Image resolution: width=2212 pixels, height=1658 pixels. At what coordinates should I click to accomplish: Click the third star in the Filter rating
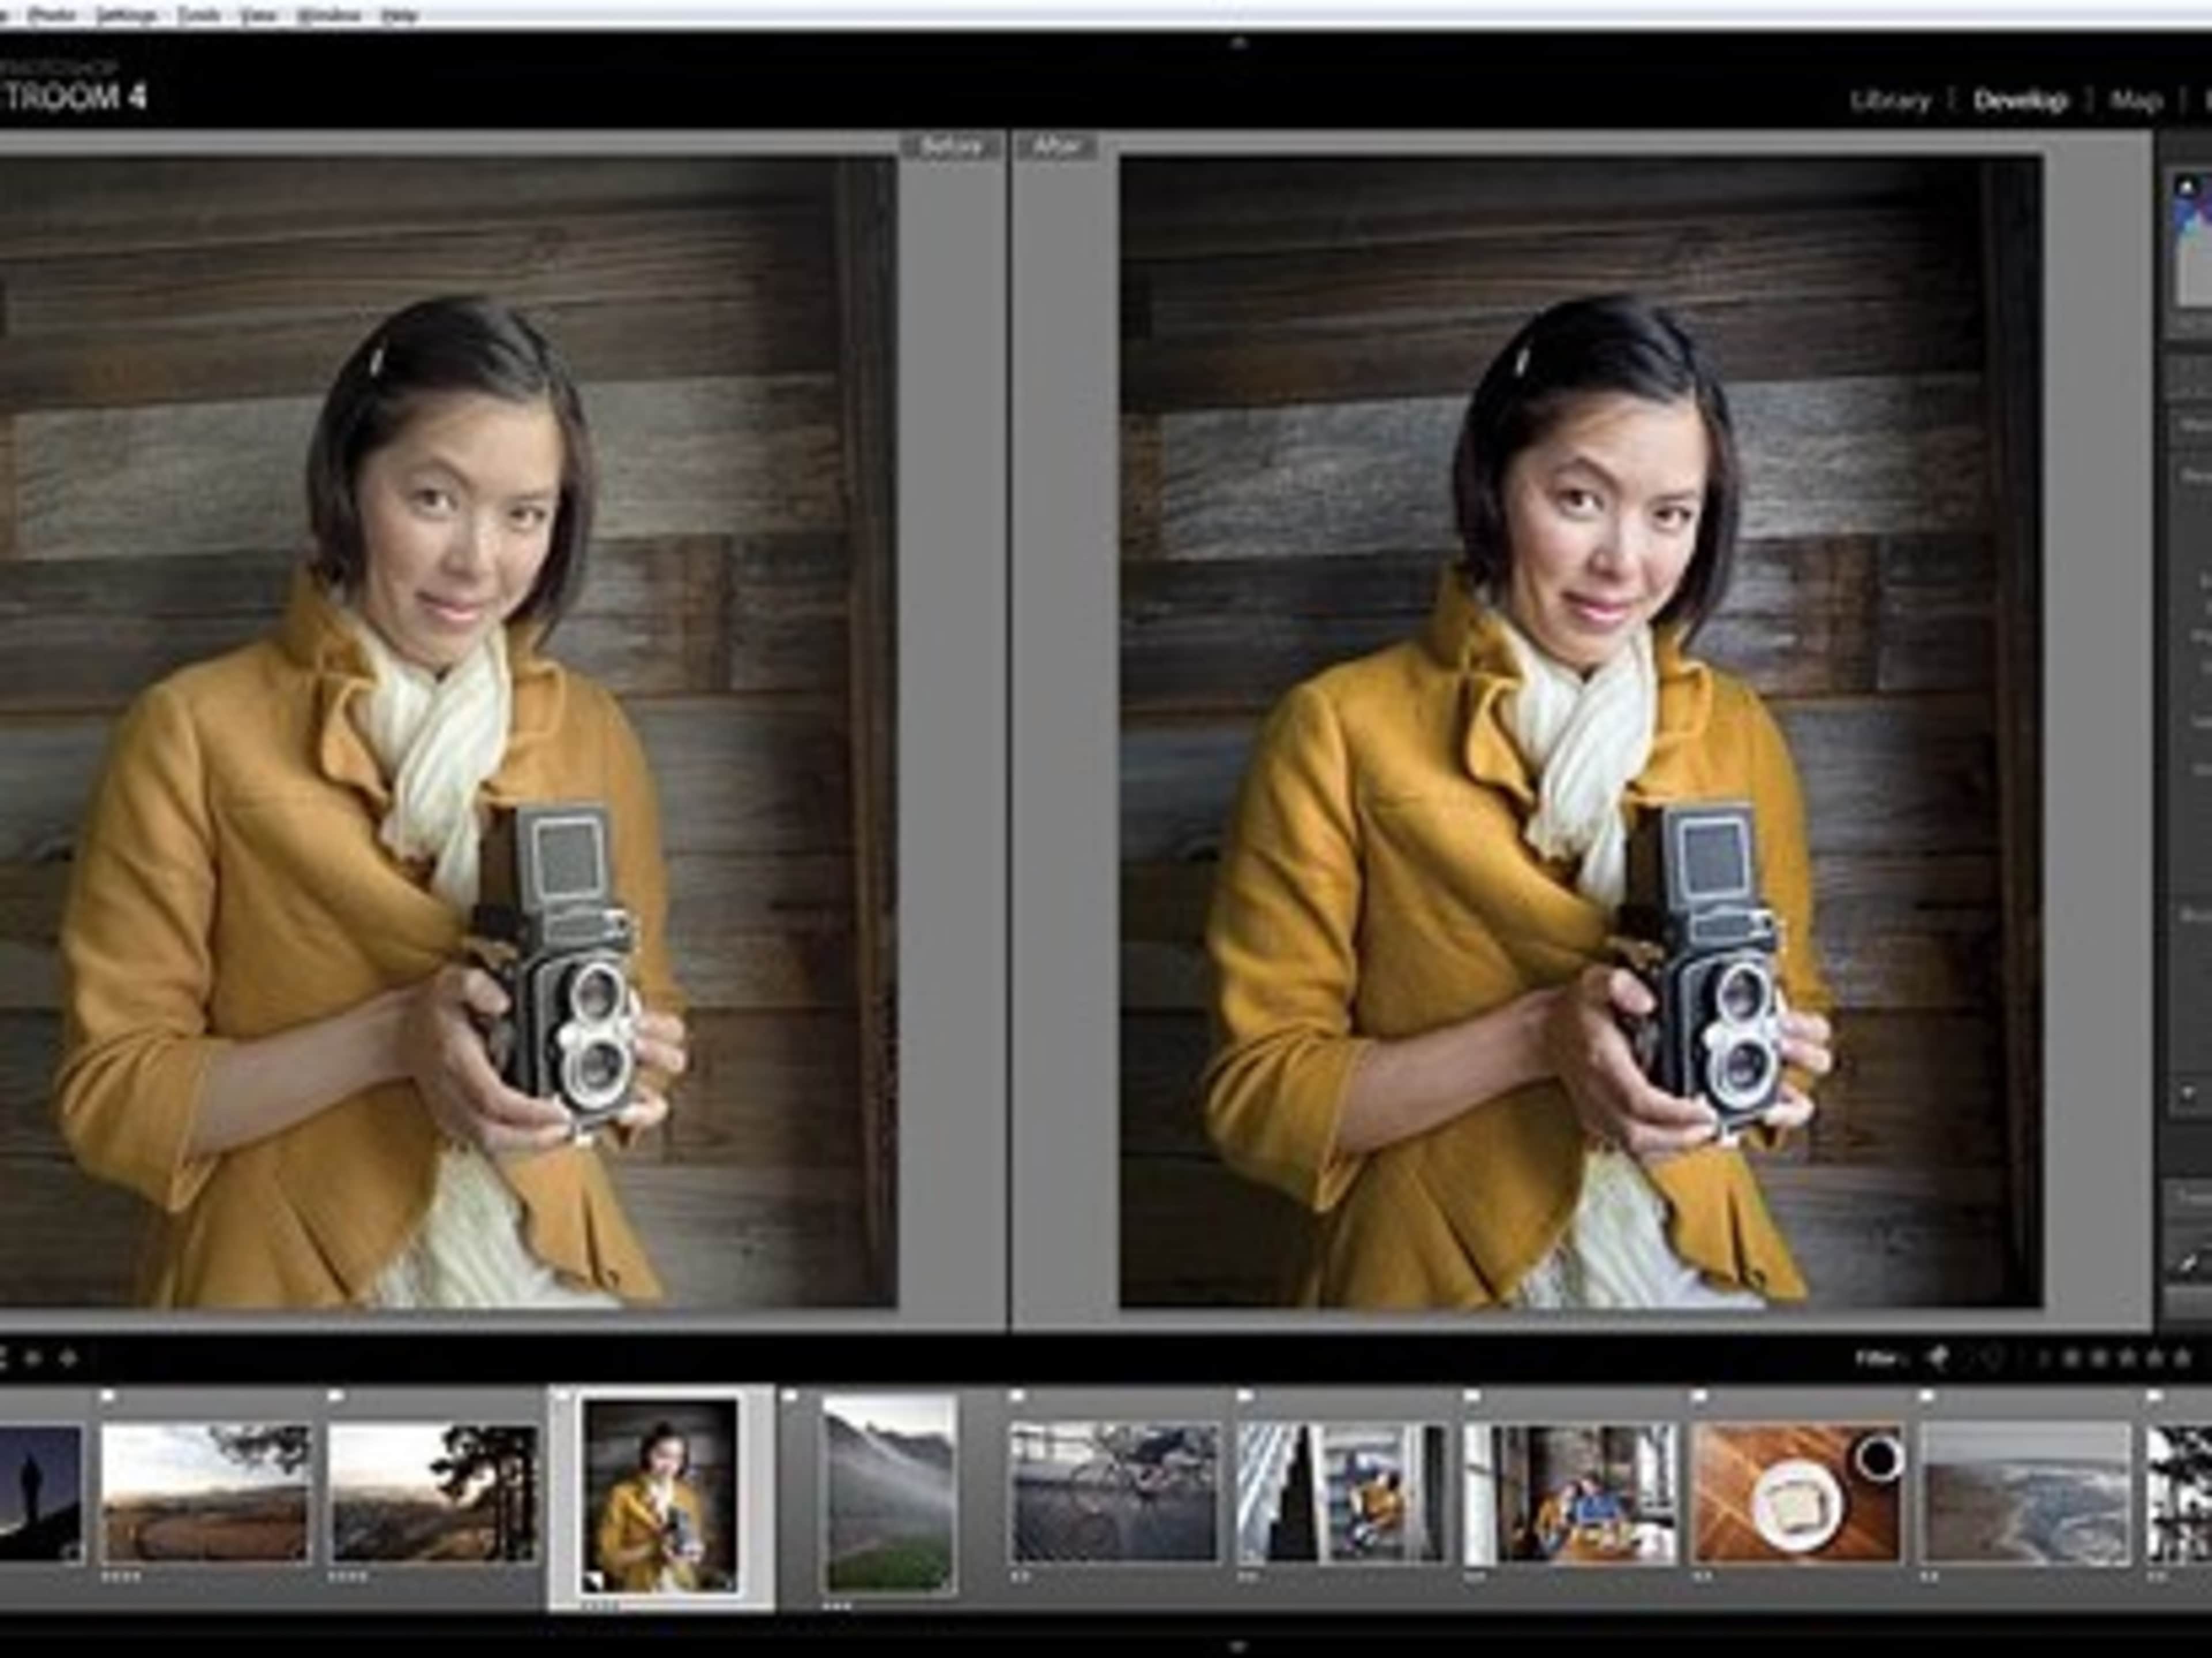2128,1358
